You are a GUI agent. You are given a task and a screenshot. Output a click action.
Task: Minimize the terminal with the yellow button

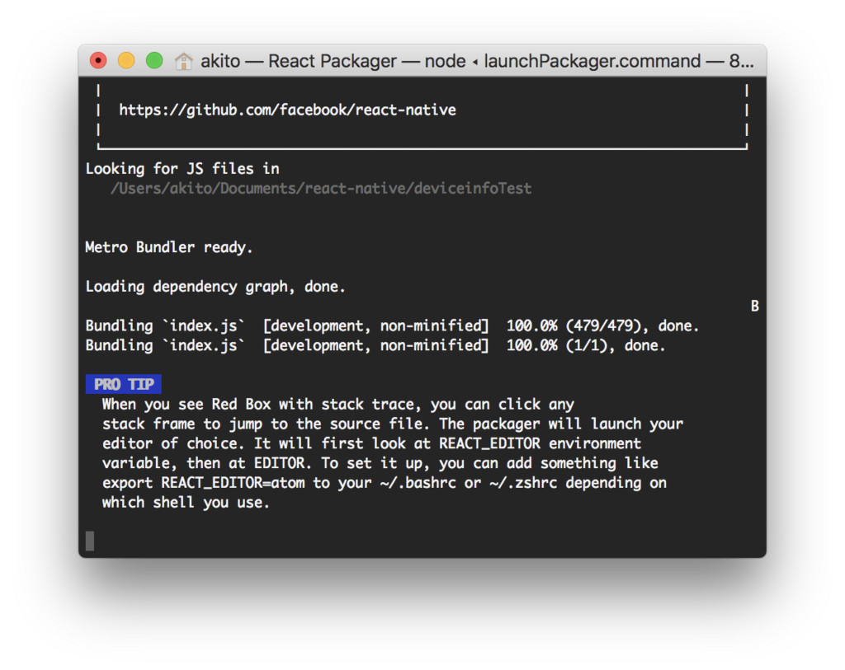click(x=126, y=61)
